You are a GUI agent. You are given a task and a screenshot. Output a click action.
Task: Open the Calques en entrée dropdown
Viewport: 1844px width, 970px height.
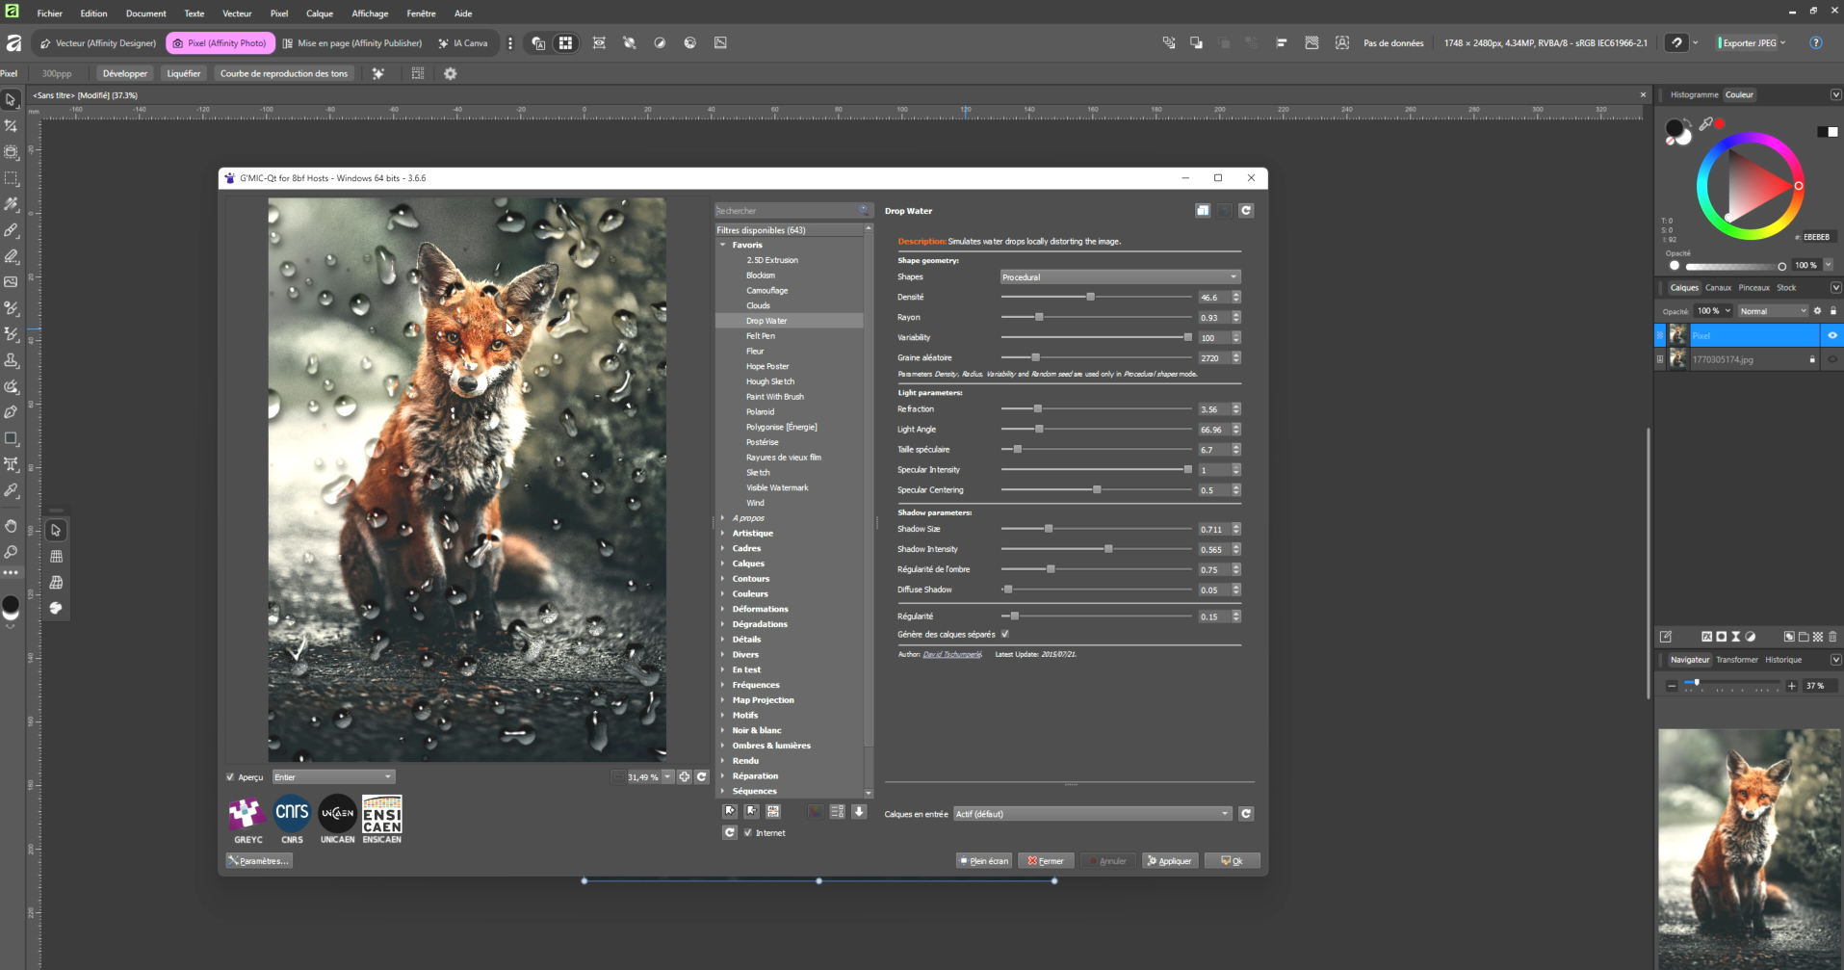1091,814
